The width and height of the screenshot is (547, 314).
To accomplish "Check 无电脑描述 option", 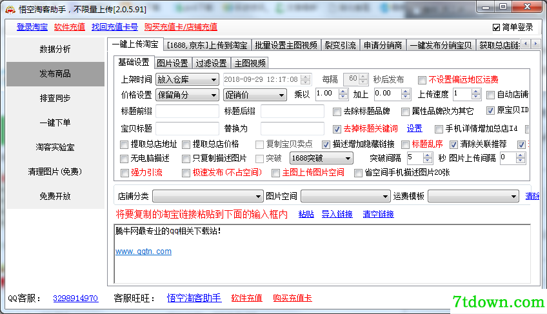I will click(x=124, y=159).
